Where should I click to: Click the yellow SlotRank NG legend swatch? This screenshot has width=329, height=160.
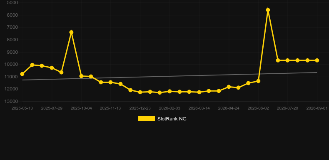point(147,118)
